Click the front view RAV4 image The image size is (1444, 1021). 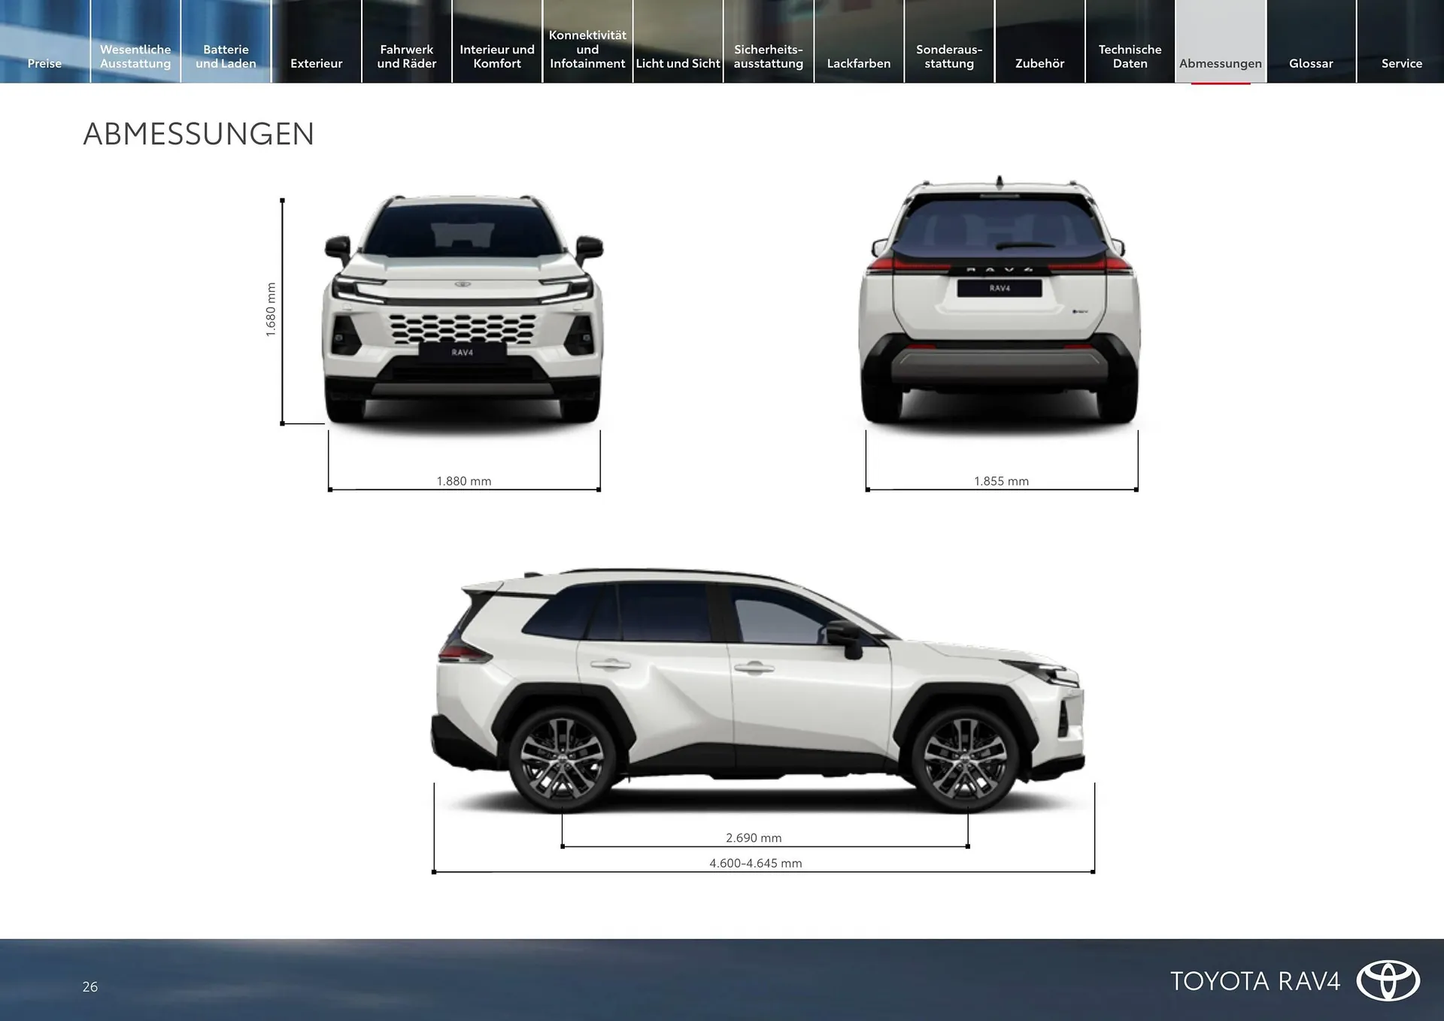tap(463, 308)
